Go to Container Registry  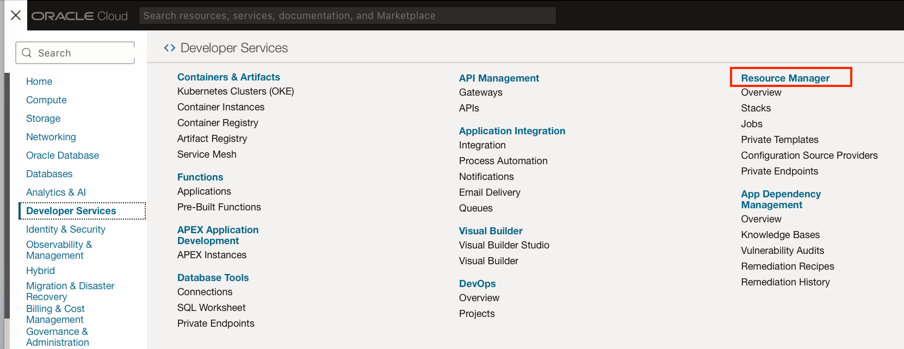(x=218, y=123)
